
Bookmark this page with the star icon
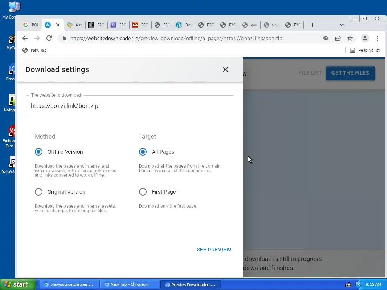click(x=350, y=38)
